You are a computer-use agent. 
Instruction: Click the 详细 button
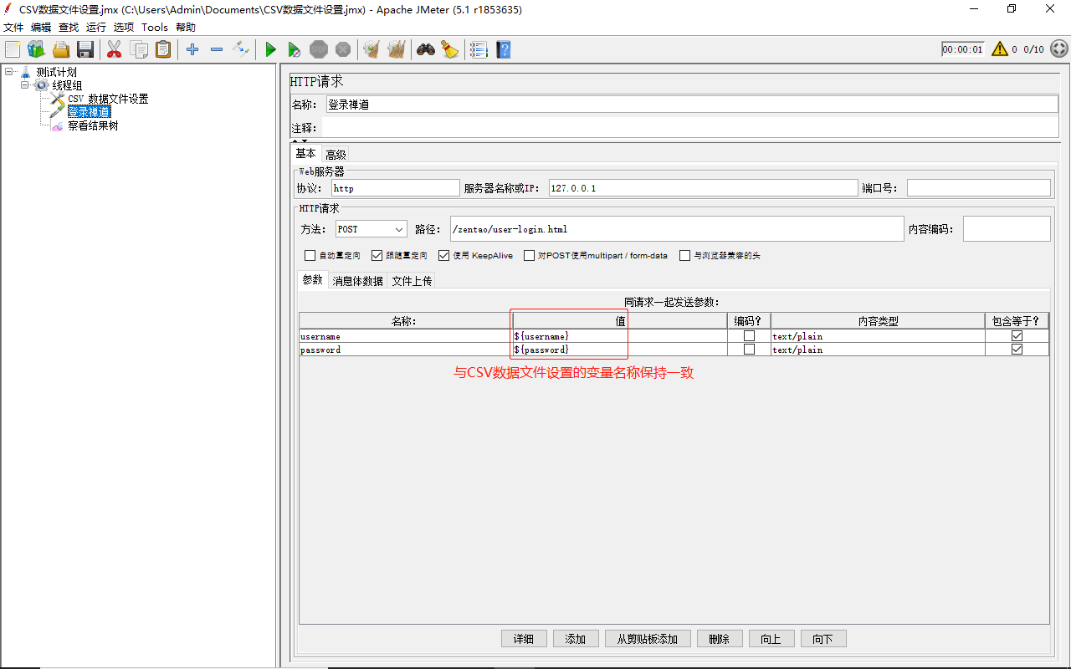point(524,639)
